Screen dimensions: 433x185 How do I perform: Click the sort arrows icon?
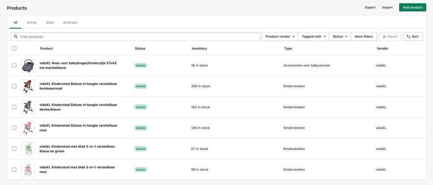pyautogui.click(x=408, y=36)
